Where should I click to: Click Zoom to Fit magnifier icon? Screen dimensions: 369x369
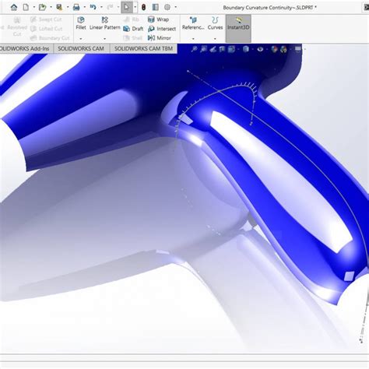[194, 49]
